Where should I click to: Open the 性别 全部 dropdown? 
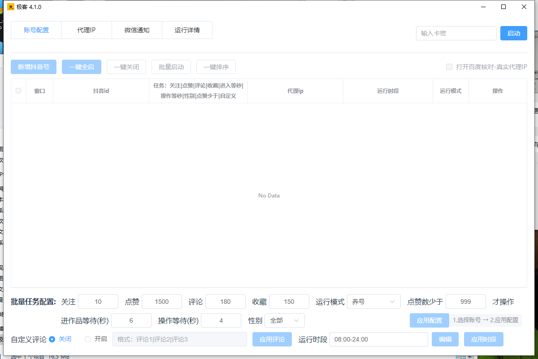[285, 320]
